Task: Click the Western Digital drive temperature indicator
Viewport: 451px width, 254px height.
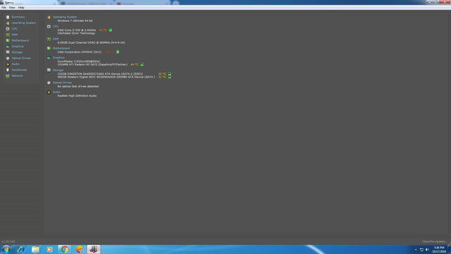Action: 169,77
